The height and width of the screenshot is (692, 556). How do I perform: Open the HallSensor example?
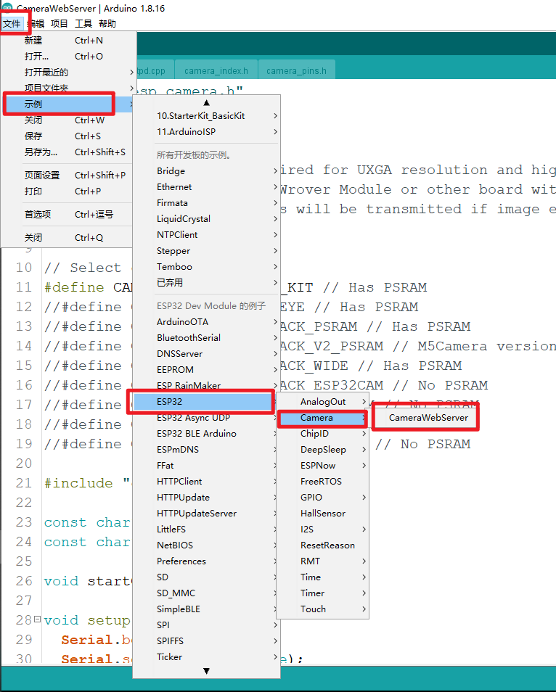pos(322,514)
